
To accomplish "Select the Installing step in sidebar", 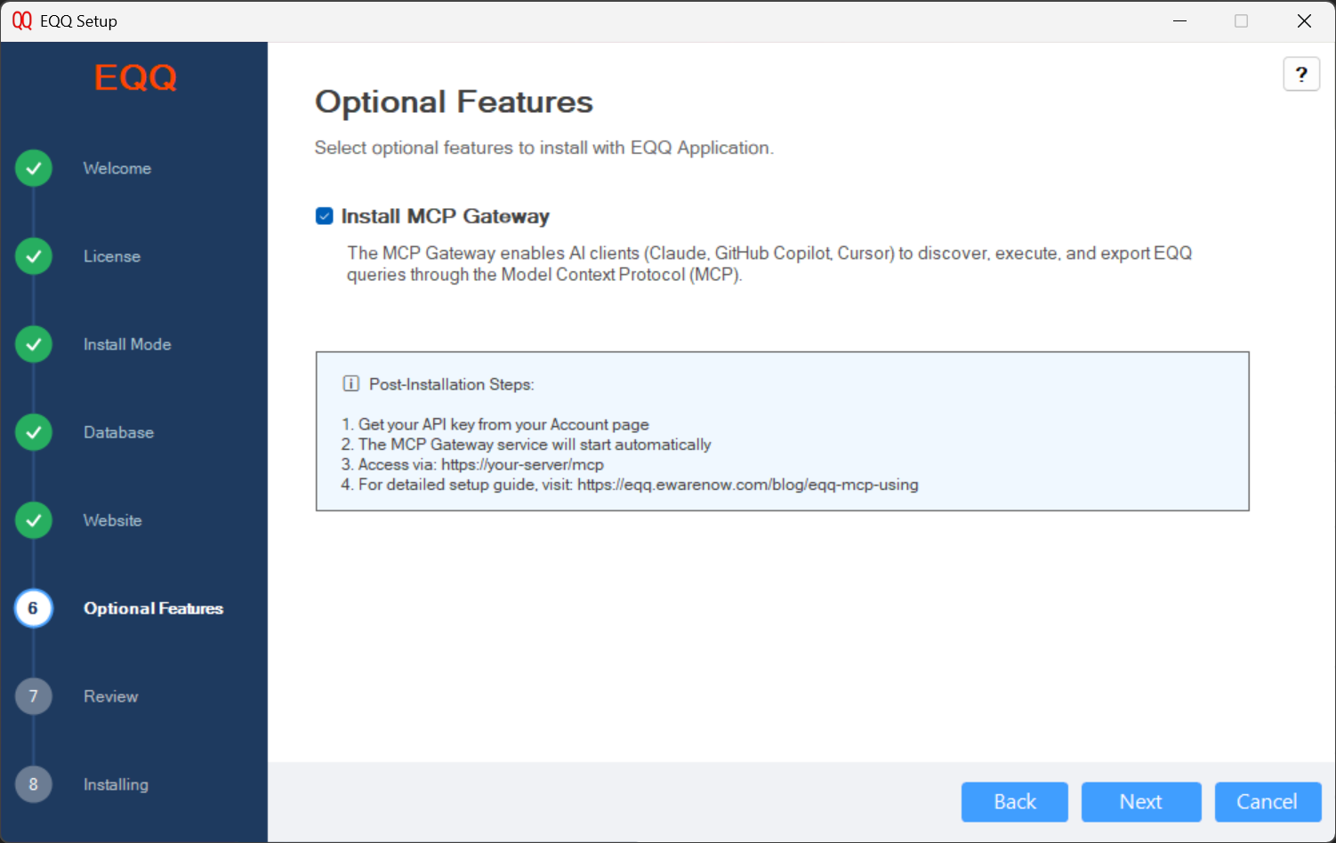I will [x=116, y=784].
